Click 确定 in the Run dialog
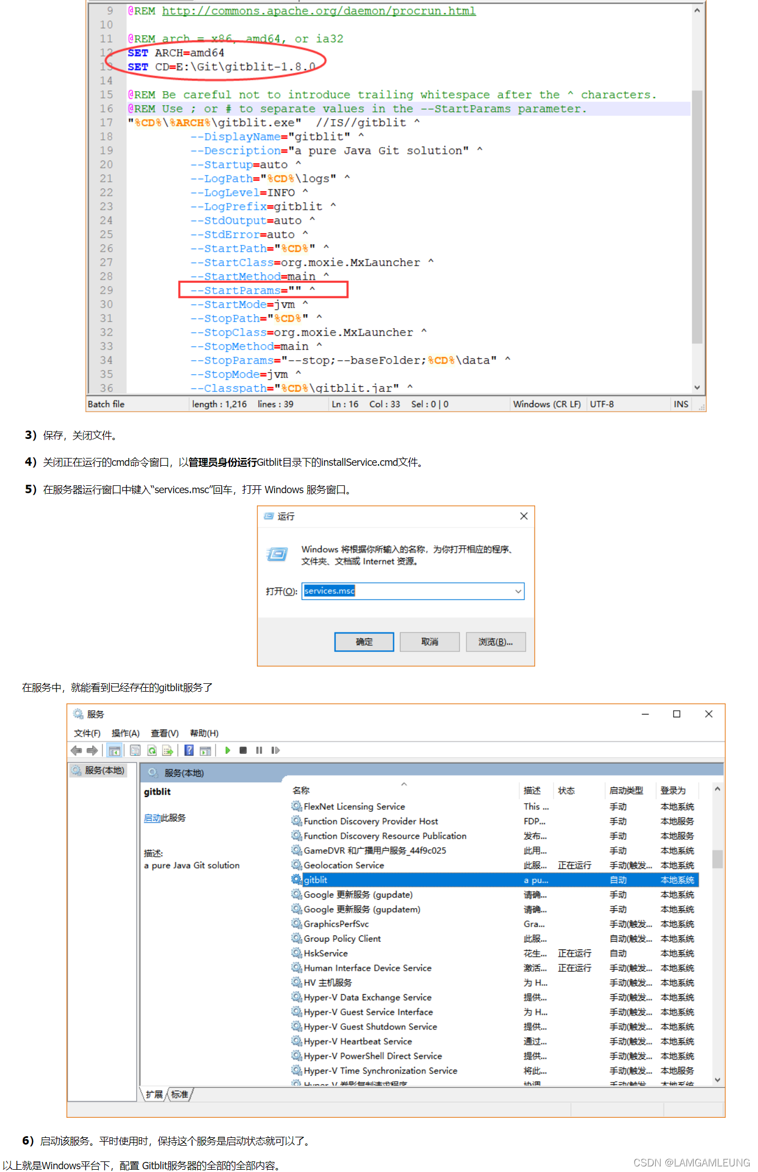The image size is (758, 1172). [364, 642]
